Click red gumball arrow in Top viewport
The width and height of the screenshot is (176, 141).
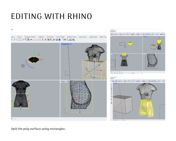click(41, 60)
